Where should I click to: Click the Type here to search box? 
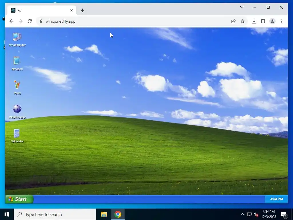55,214
